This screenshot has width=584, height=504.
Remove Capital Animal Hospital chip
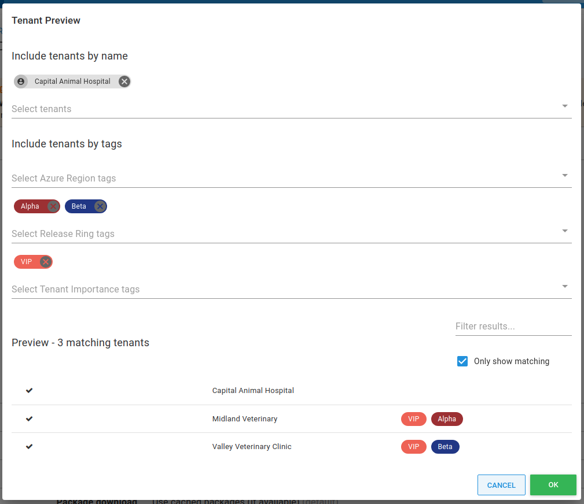[x=124, y=81]
